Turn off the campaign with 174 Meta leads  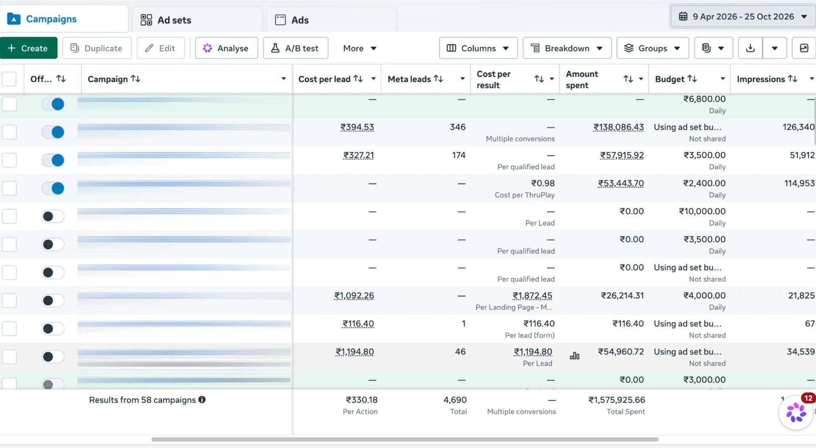pos(53,160)
